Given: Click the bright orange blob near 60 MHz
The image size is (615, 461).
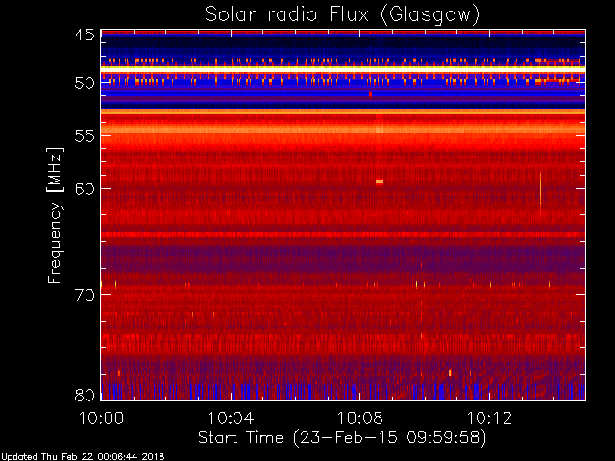Looking at the screenshot, I should pos(380,182).
